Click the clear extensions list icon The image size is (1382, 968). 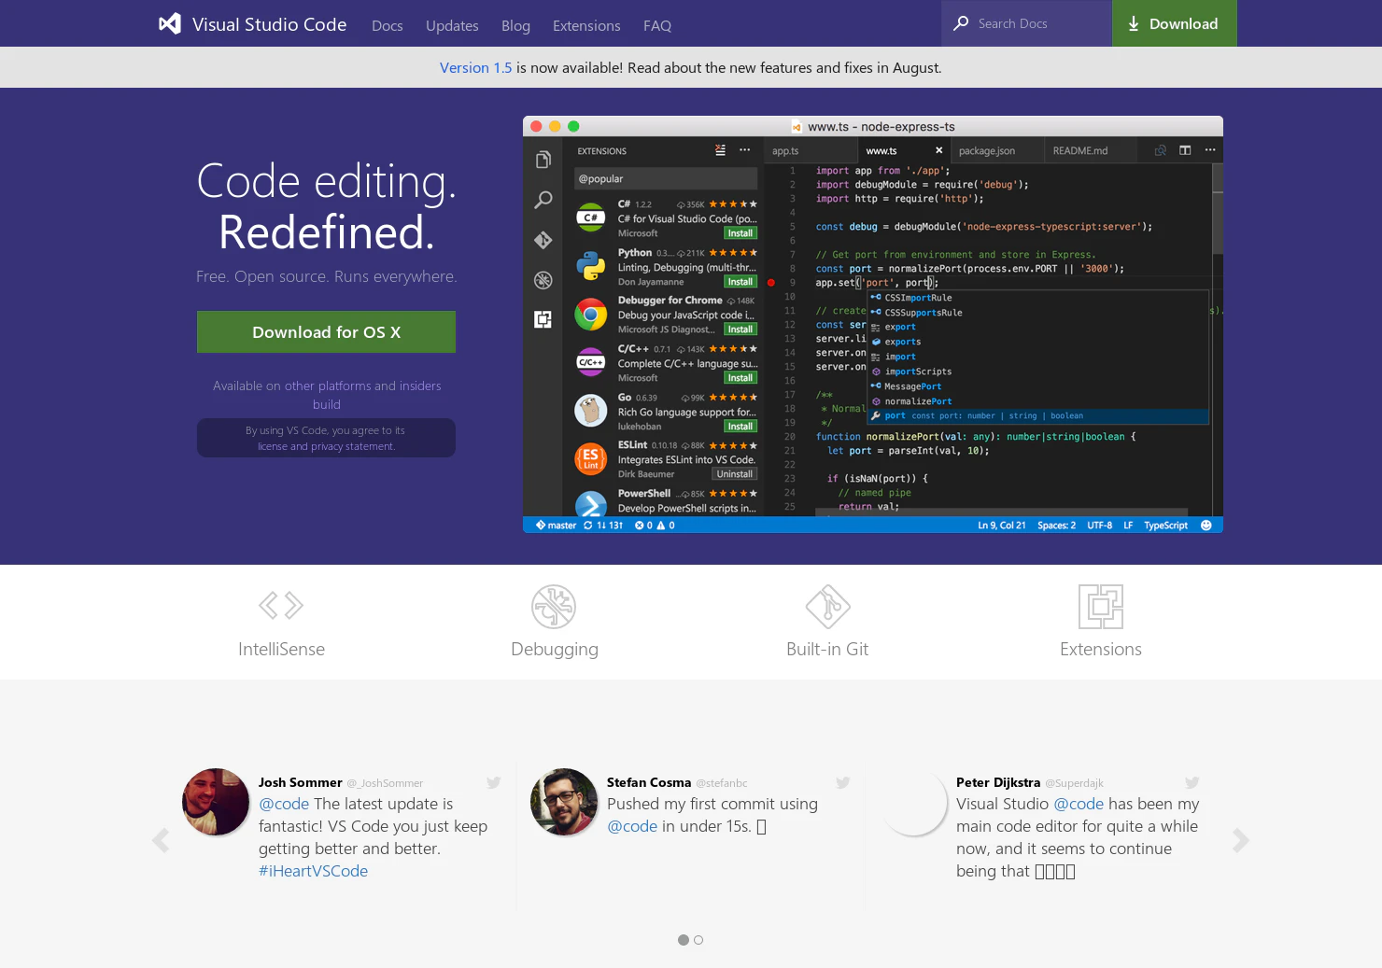point(720,150)
